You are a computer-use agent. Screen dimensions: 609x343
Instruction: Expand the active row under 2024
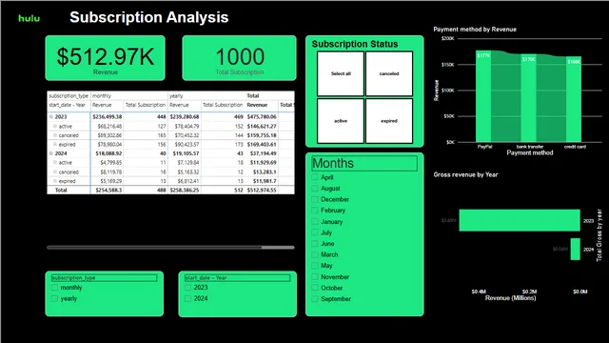[x=55, y=163]
